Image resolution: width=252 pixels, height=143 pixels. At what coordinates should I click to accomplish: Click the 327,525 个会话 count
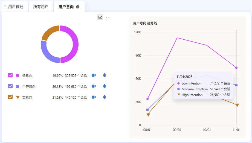76,75
